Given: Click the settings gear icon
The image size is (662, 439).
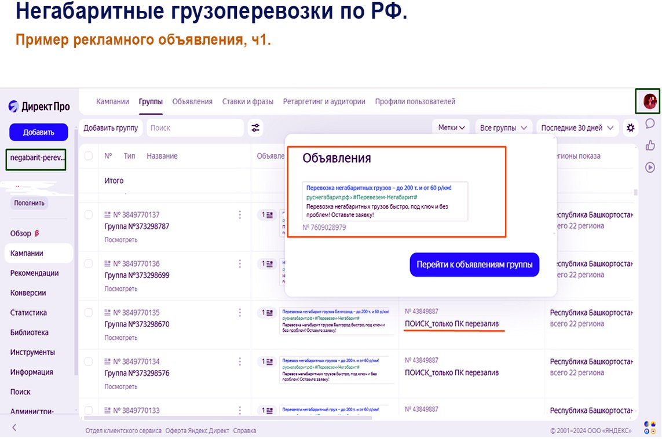Looking at the screenshot, I should [x=631, y=128].
